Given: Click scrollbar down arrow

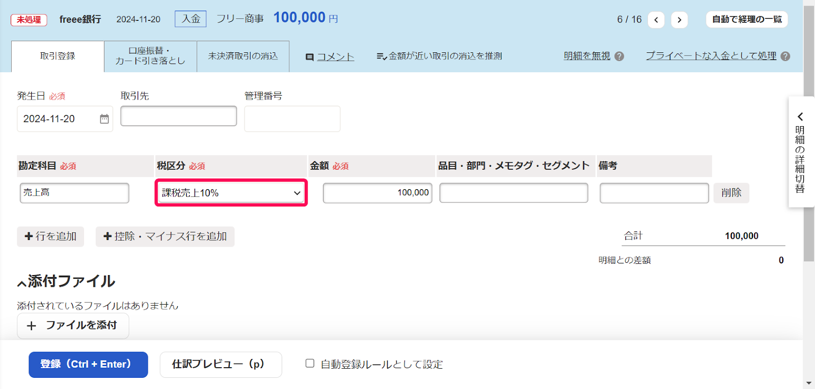Looking at the screenshot, I should point(809,383).
